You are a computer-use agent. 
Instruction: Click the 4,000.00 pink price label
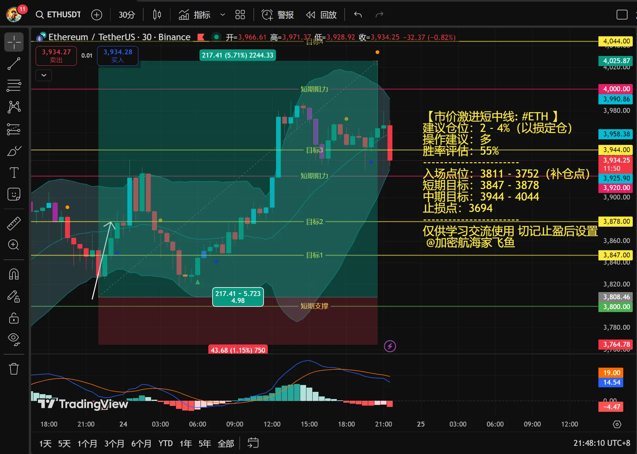coord(616,89)
